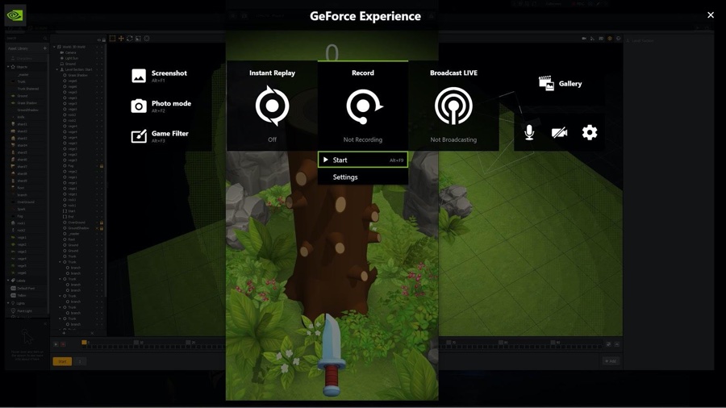The image size is (726, 408).
Task: Click the Instant Replay circular icon
Action: [x=273, y=106]
